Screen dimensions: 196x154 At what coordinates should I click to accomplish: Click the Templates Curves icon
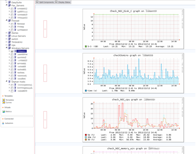click(x=4, y=101)
